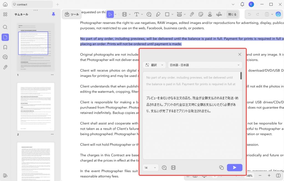The width and height of the screenshot is (284, 181).
Task: Toggle the thumbnail panel sidebar icon
Action: pyautogui.click(x=5, y=37)
